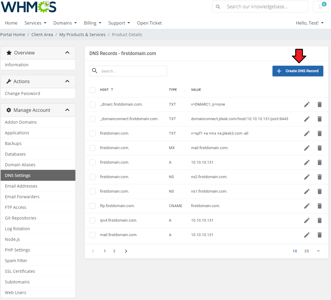Delete the ipv4.firstdomain.com A record
Viewport: 331px width, 300px height.
[x=319, y=220]
